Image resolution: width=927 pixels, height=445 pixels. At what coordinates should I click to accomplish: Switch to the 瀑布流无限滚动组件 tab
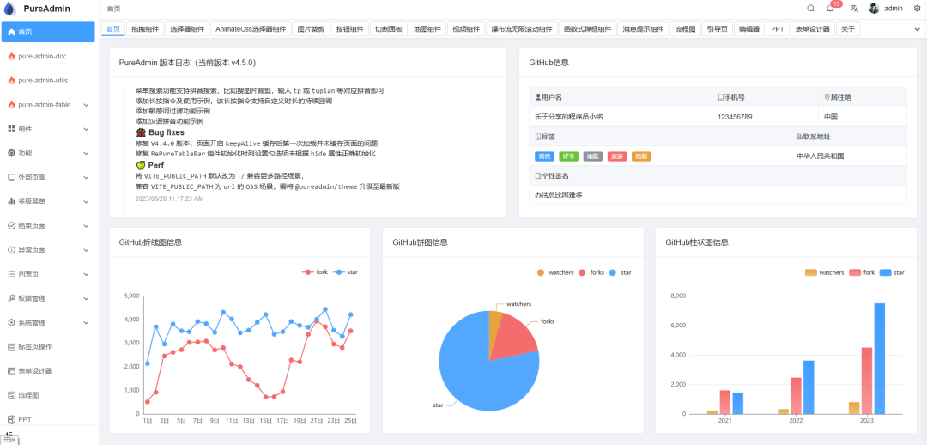pos(522,29)
